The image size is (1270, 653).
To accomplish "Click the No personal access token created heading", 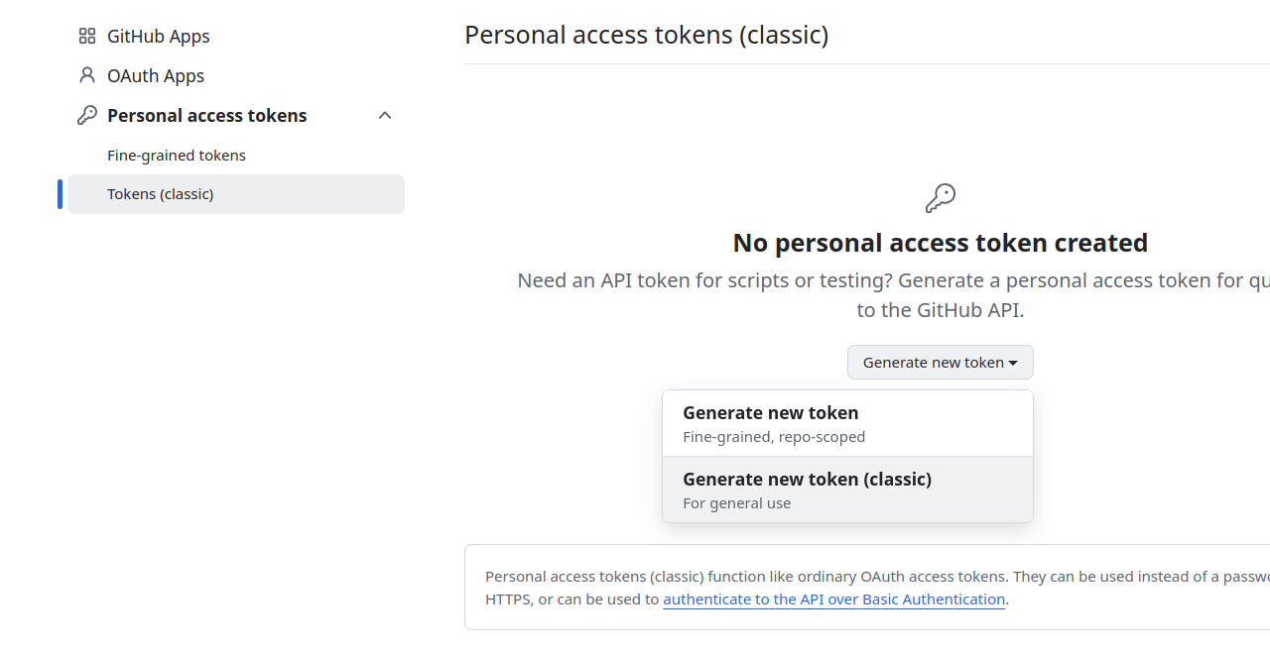I will coord(940,243).
